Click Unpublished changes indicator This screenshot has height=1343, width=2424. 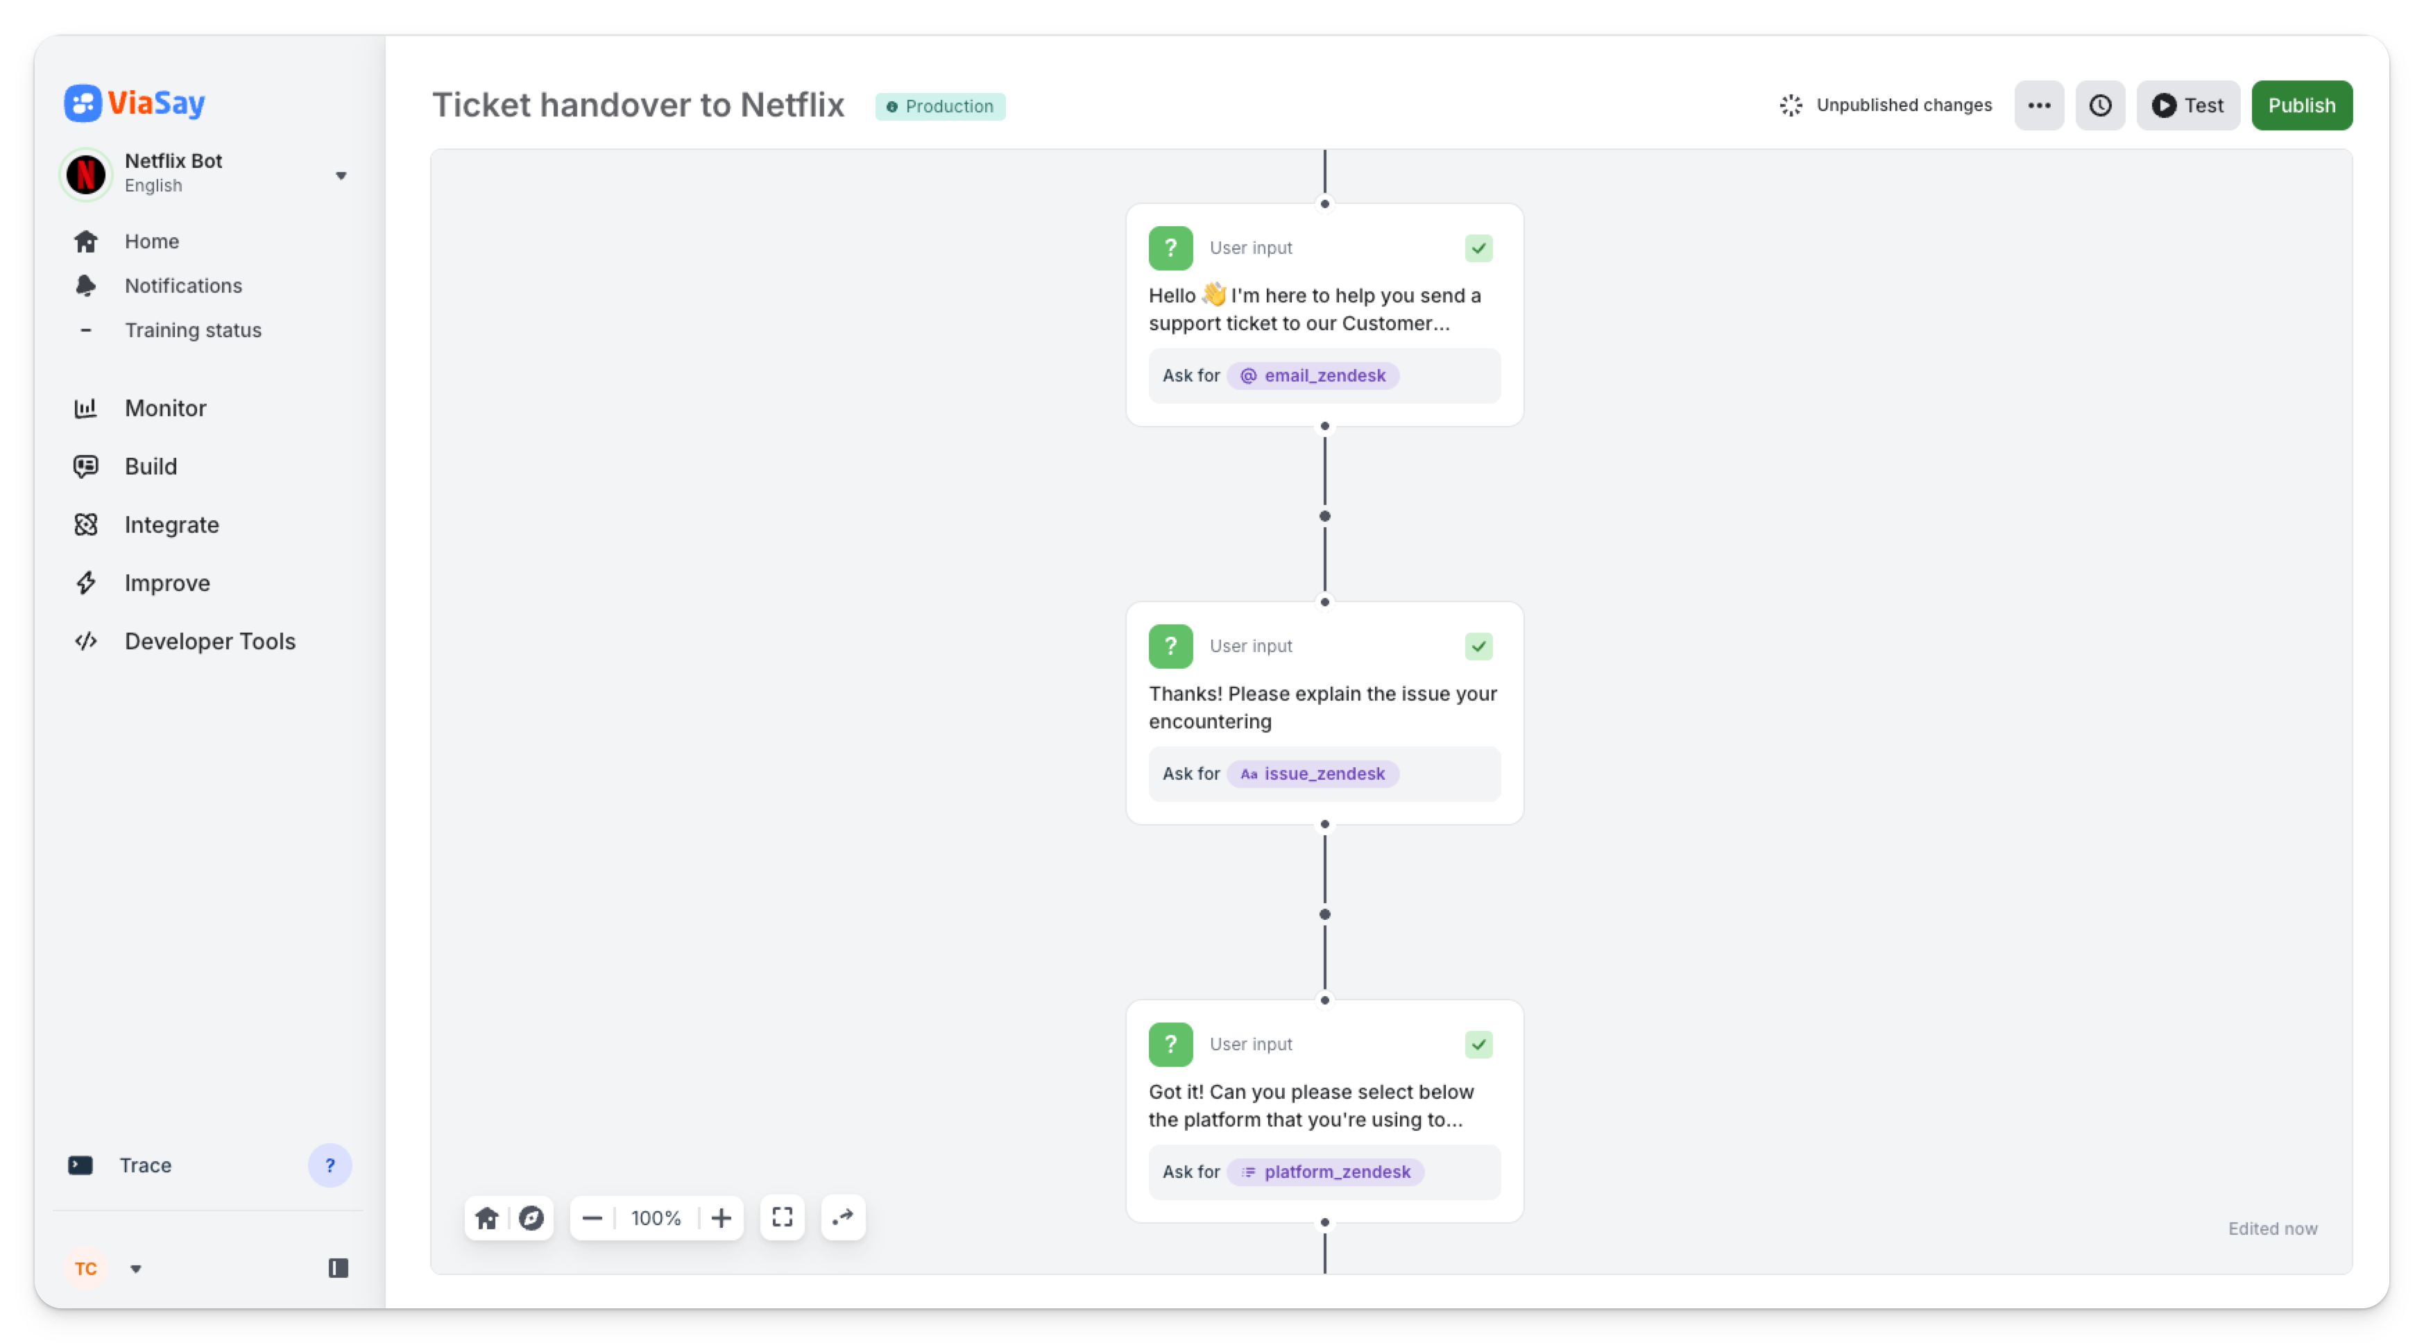pyautogui.click(x=1886, y=105)
